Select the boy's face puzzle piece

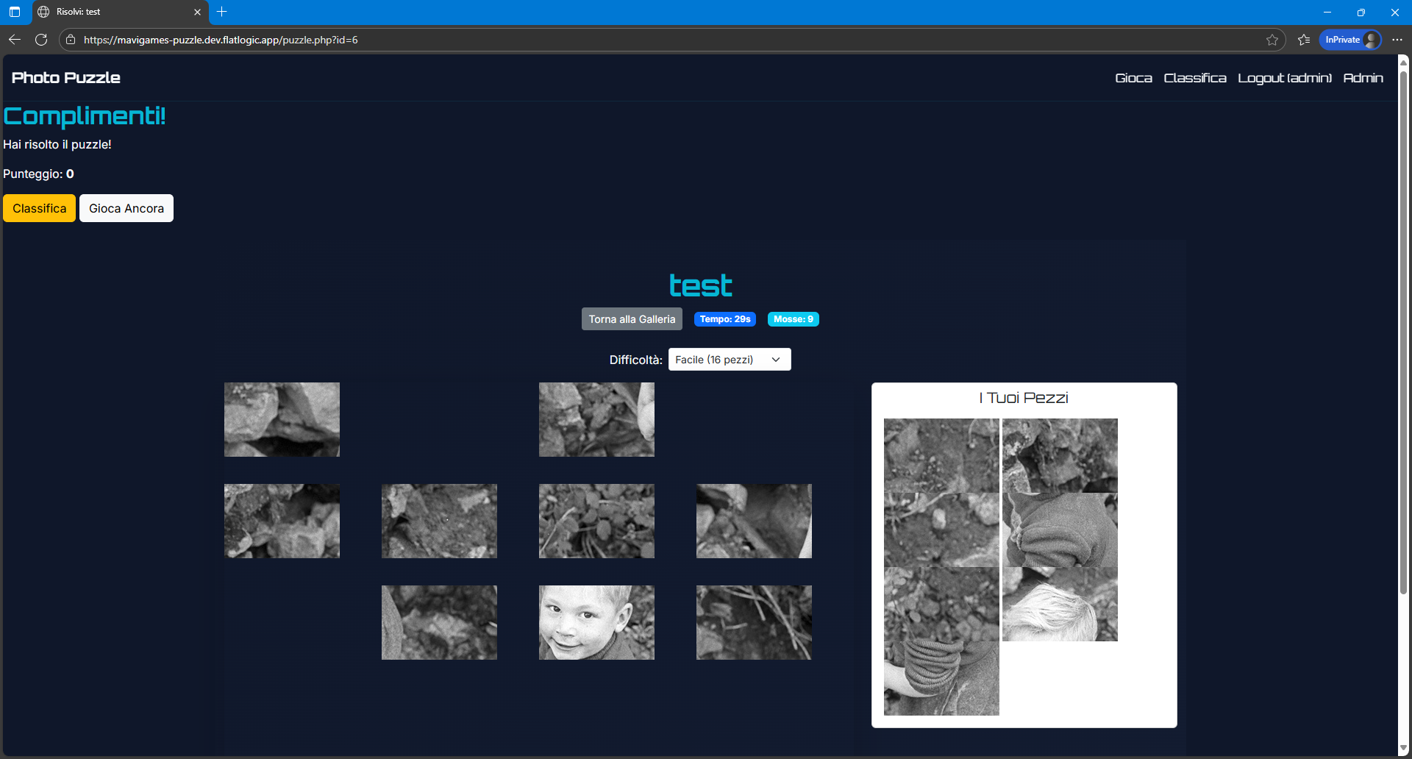(596, 622)
